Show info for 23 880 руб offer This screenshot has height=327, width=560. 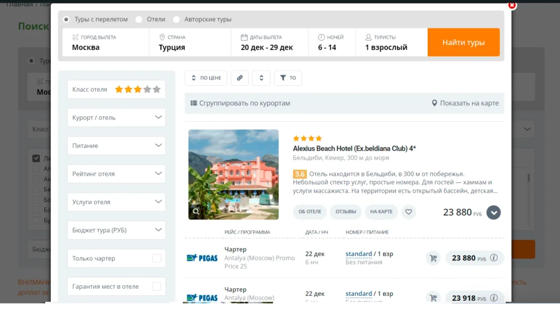coord(494,258)
